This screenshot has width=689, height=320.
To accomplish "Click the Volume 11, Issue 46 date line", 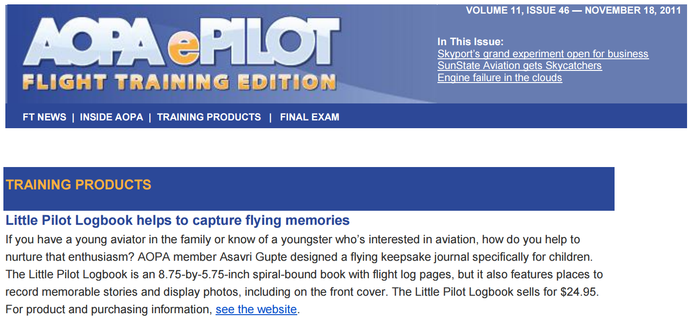I will pyautogui.click(x=573, y=11).
